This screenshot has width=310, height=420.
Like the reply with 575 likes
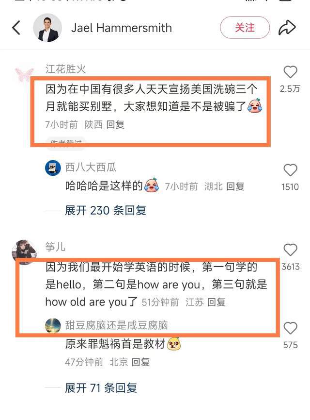(x=290, y=328)
